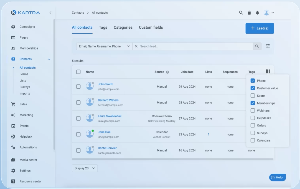Click the search lead magnifier button

click(257, 46)
